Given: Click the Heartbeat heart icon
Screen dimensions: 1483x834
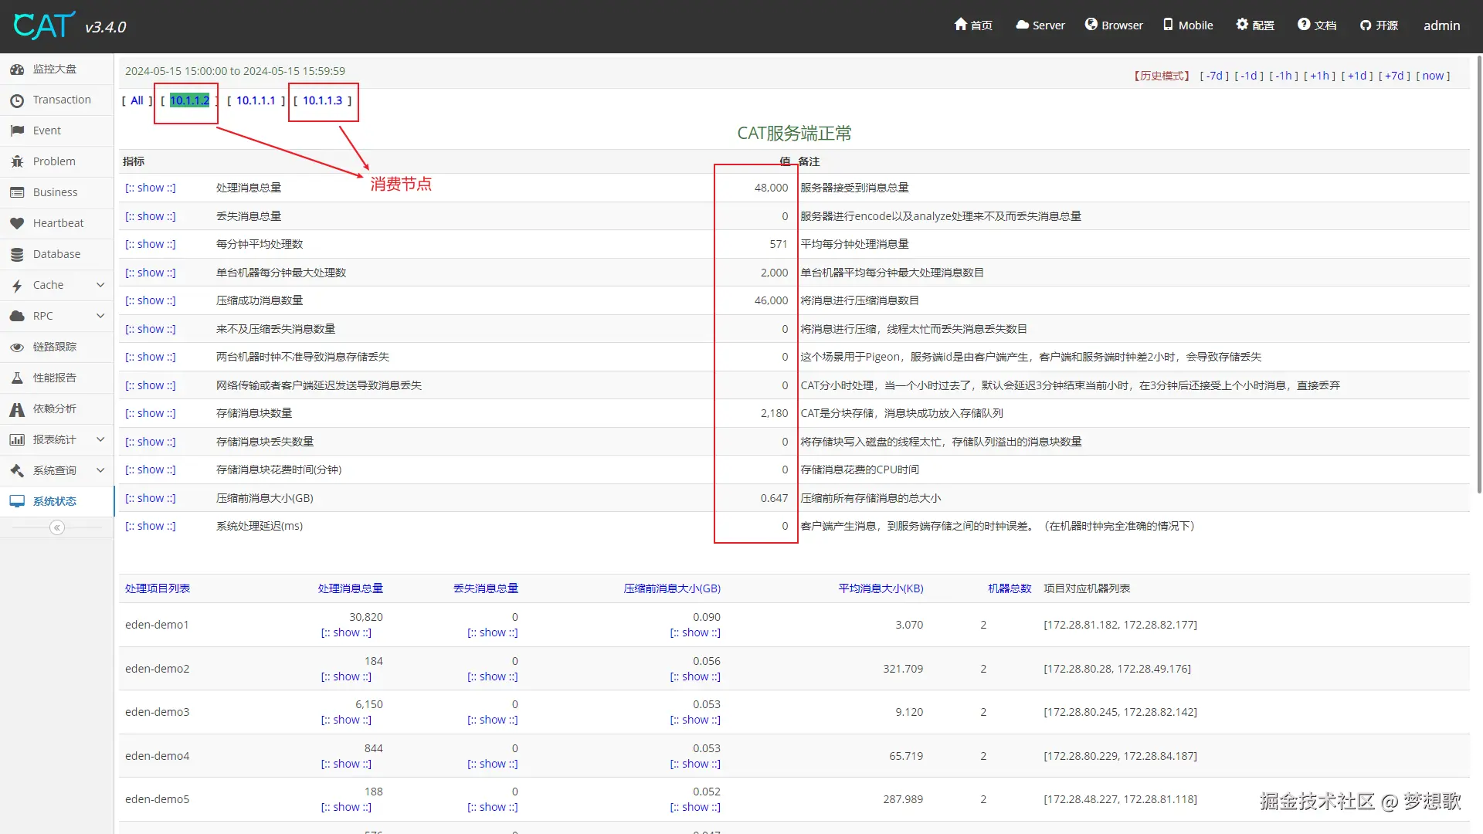Looking at the screenshot, I should 17,223.
